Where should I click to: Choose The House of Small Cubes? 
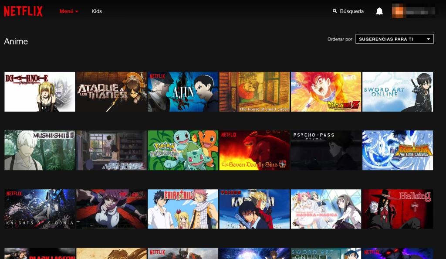pyautogui.click(x=254, y=92)
